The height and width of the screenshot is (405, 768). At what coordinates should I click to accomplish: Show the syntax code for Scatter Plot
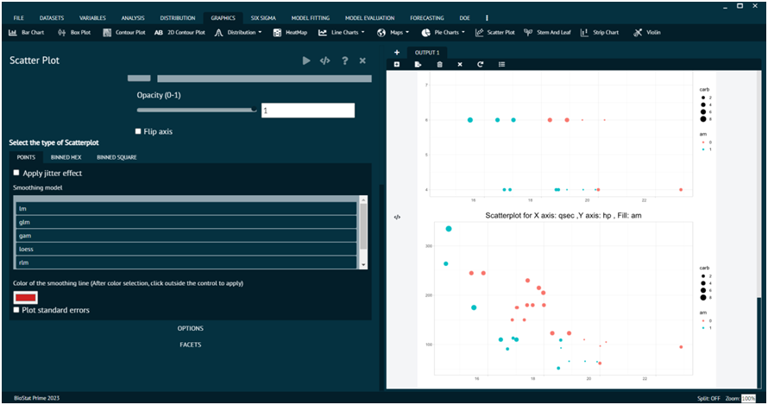(x=325, y=60)
